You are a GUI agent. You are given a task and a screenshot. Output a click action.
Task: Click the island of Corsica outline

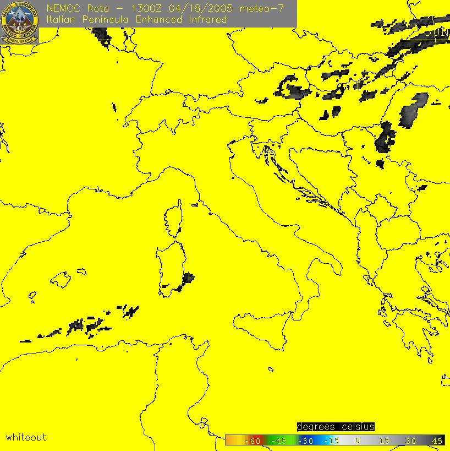(173, 219)
